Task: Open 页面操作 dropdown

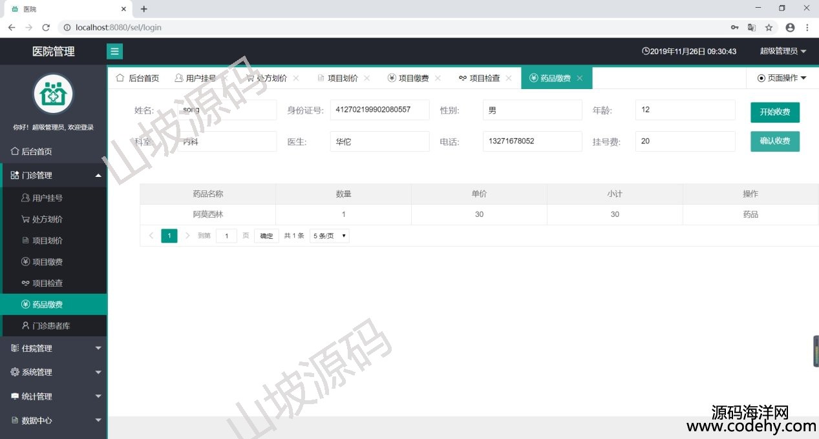Action: pos(782,78)
